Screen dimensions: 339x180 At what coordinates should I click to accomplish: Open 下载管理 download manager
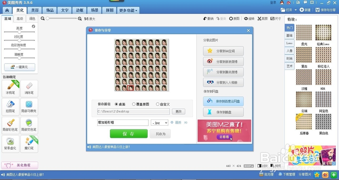287,174
